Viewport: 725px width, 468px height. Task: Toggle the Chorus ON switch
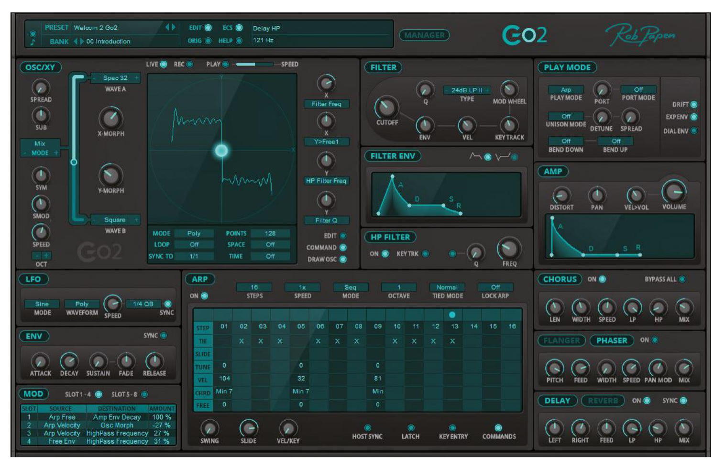603,279
